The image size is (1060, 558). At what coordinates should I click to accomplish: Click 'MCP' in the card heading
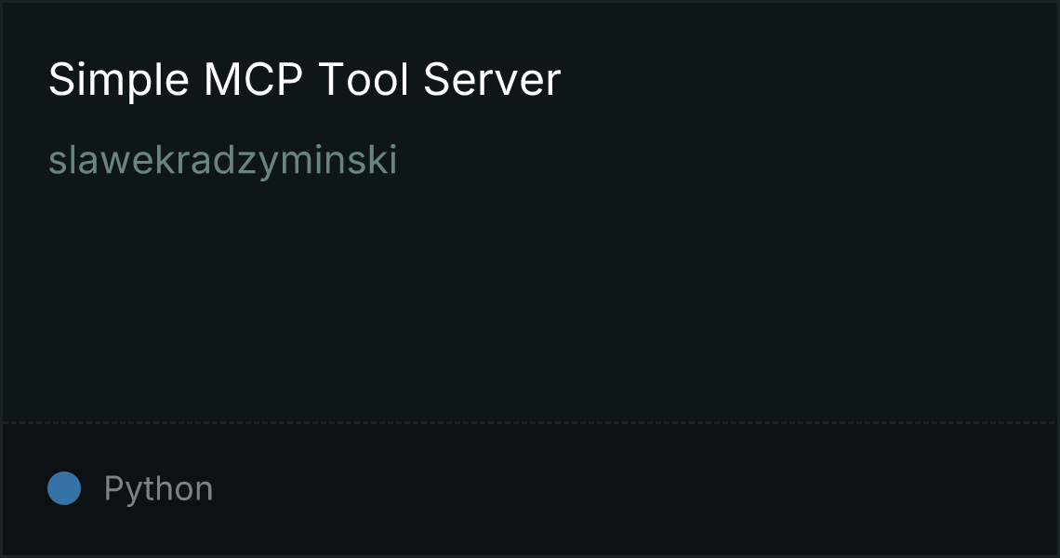[x=253, y=80]
